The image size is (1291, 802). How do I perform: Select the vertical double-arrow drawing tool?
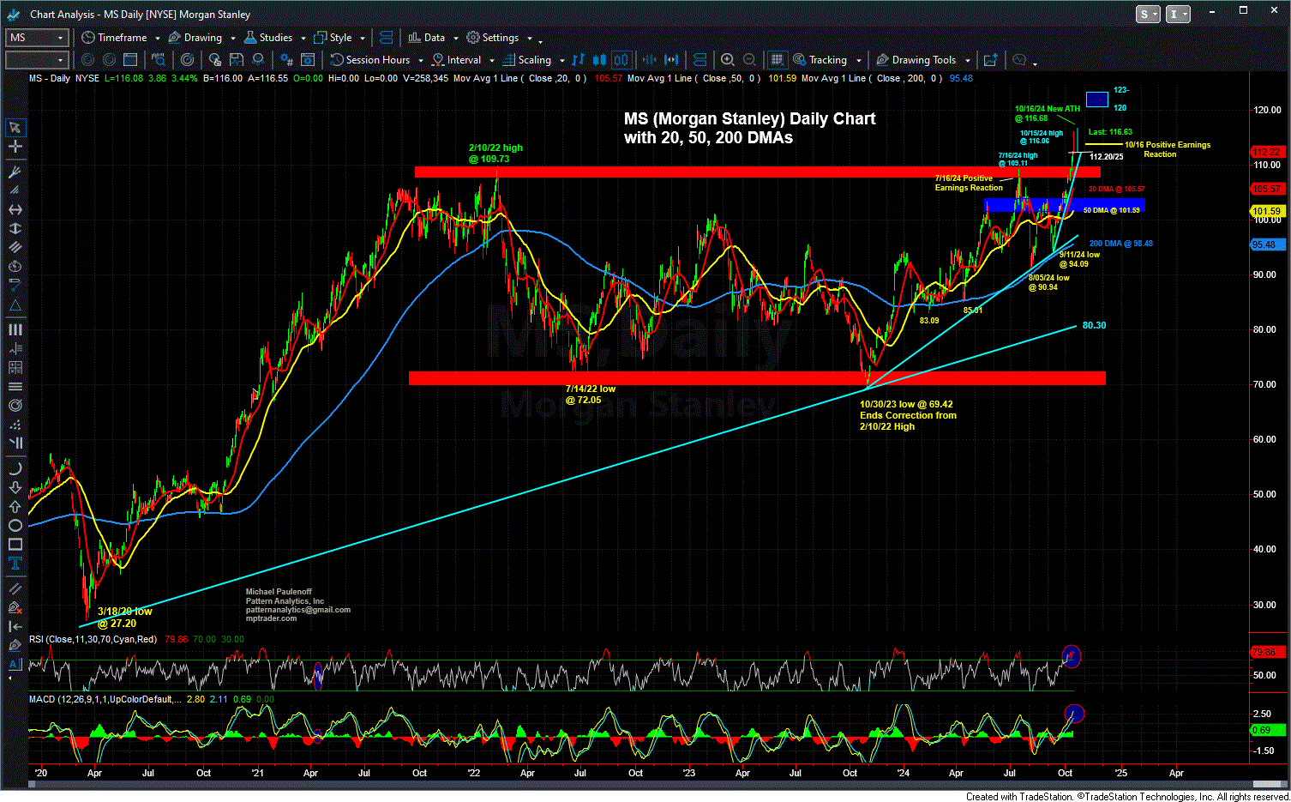coord(15,228)
